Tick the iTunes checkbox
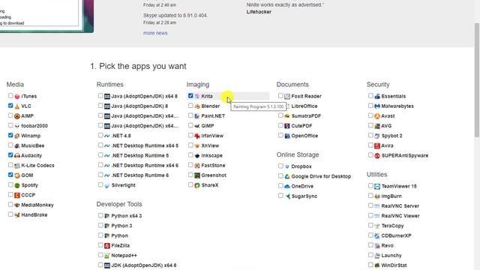The height and width of the screenshot is (270, 480). coord(10,96)
